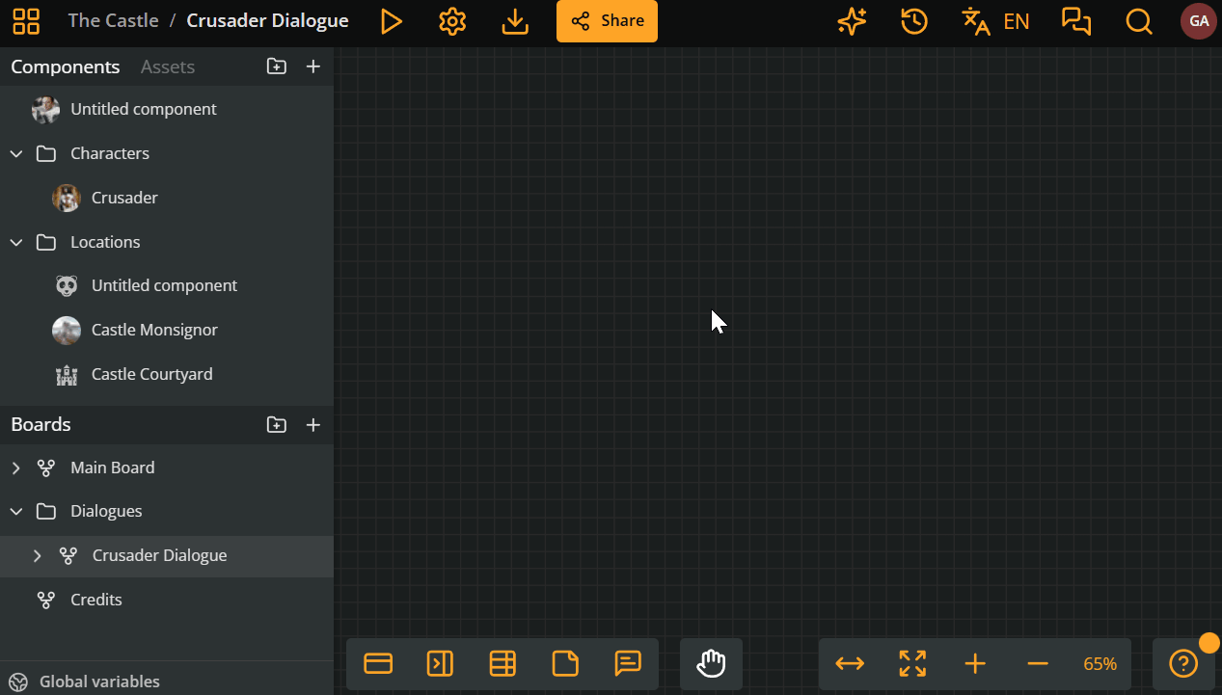
Task: Open the translation language icon
Action: tap(976, 21)
